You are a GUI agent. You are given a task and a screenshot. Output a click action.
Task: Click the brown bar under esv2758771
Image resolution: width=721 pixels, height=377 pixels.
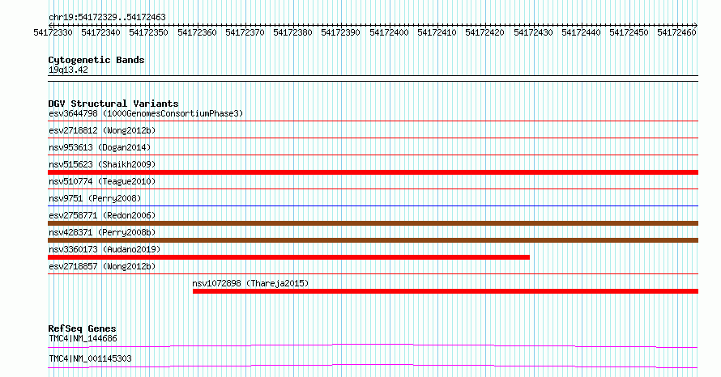(373, 223)
